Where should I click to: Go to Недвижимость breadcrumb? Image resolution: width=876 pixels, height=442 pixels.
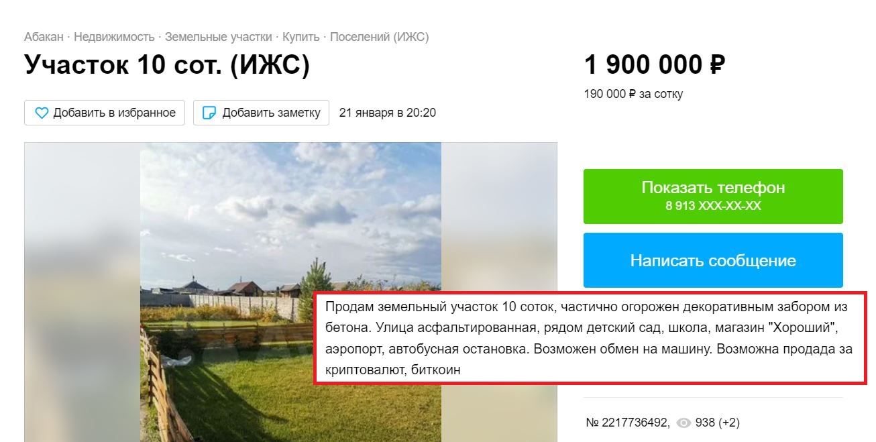[114, 37]
